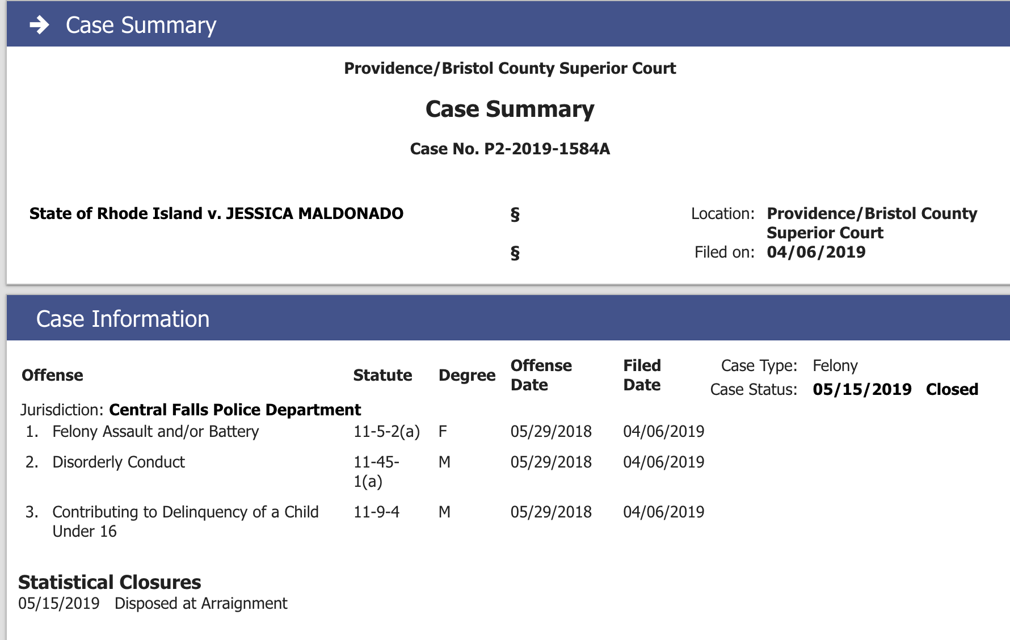Select the Disorderly Conduct offense row
The width and height of the screenshot is (1010, 640).
(119, 462)
